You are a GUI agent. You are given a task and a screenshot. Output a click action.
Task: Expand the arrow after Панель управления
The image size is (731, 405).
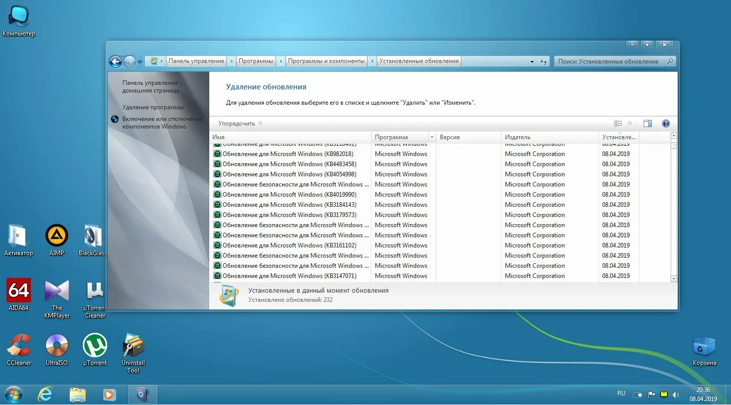pos(232,61)
